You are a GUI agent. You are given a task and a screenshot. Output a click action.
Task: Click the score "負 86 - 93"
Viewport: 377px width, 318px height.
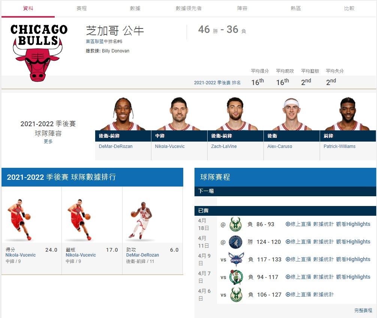(x=261, y=224)
